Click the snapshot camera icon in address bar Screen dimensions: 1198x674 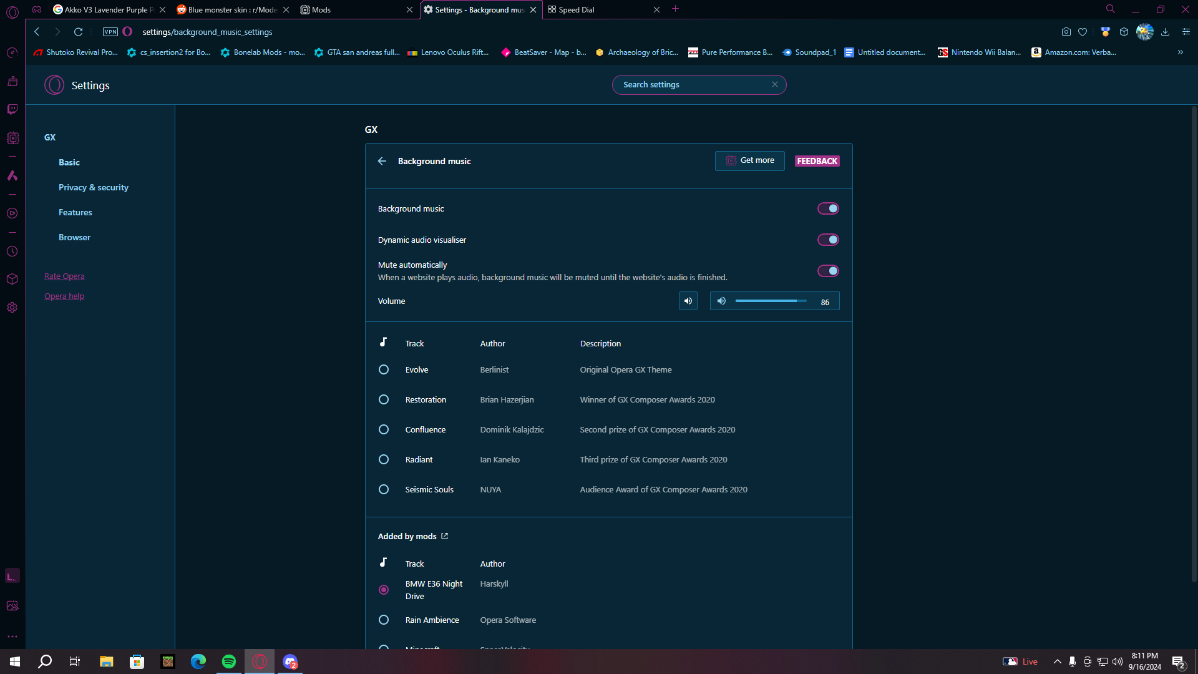pos(1066,32)
